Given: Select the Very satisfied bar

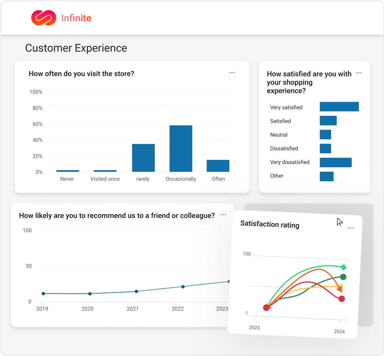Looking at the screenshot, I should [x=339, y=107].
